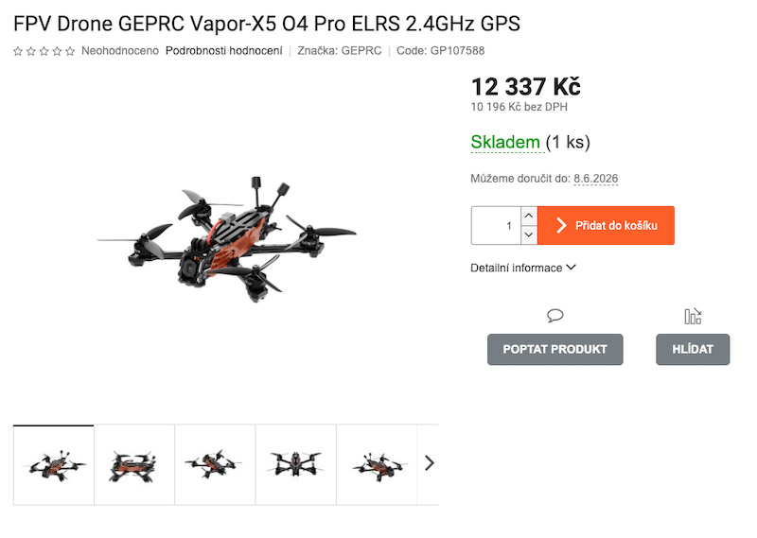Click the first rating star
Viewport: 757px width, 538px height.
tap(18, 51)
